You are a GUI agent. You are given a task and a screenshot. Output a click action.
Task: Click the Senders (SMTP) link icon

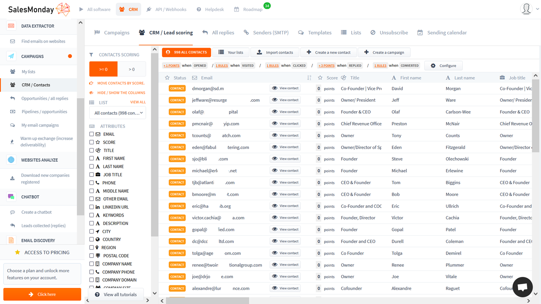[x=246, y=33]
